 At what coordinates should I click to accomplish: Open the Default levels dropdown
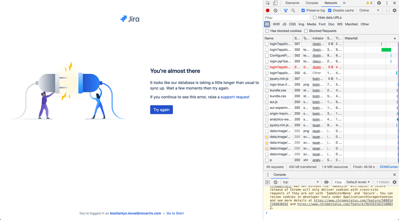tap(358, 182)
